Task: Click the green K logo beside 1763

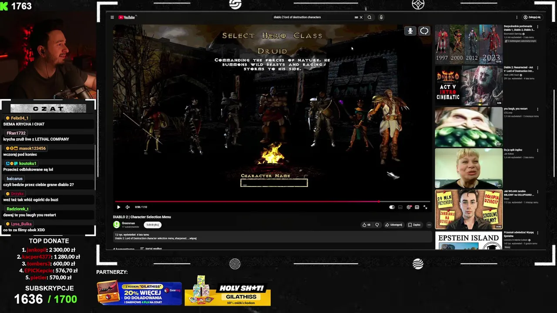Action: point(4,6)
